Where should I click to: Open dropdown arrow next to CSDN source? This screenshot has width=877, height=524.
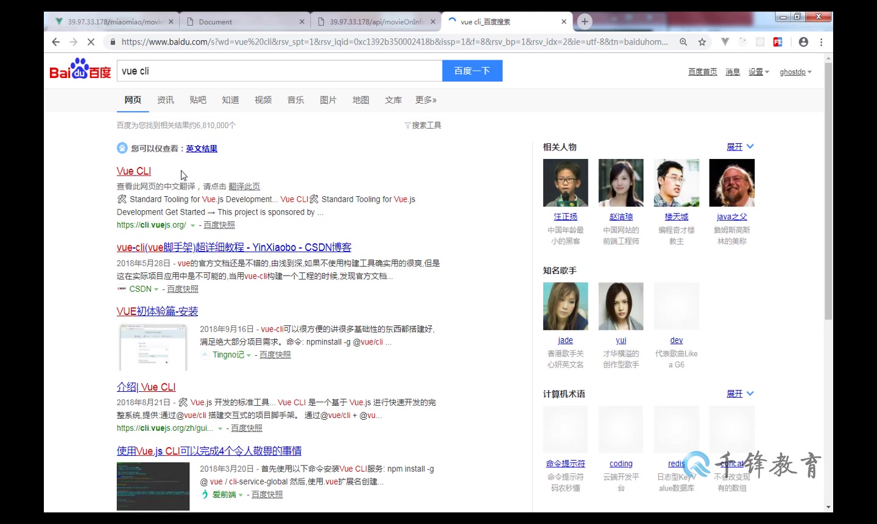tap(156, 289)
